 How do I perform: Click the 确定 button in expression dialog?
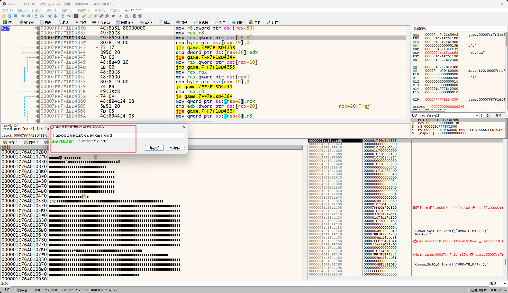(x=154, y=148)
